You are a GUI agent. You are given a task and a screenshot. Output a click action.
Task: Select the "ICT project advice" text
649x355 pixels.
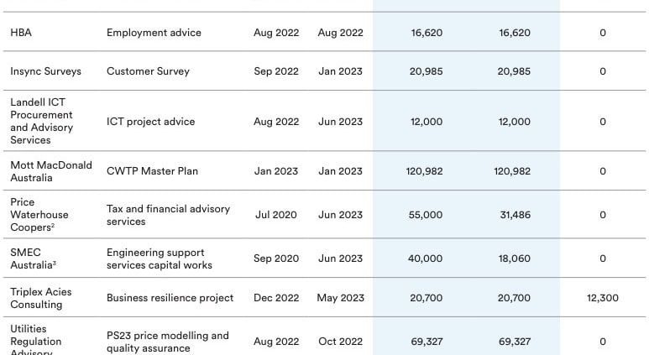pos(150,122)
